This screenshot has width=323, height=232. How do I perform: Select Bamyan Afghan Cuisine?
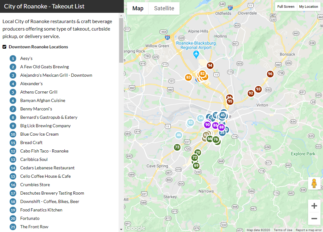click(x=43, y=100)
